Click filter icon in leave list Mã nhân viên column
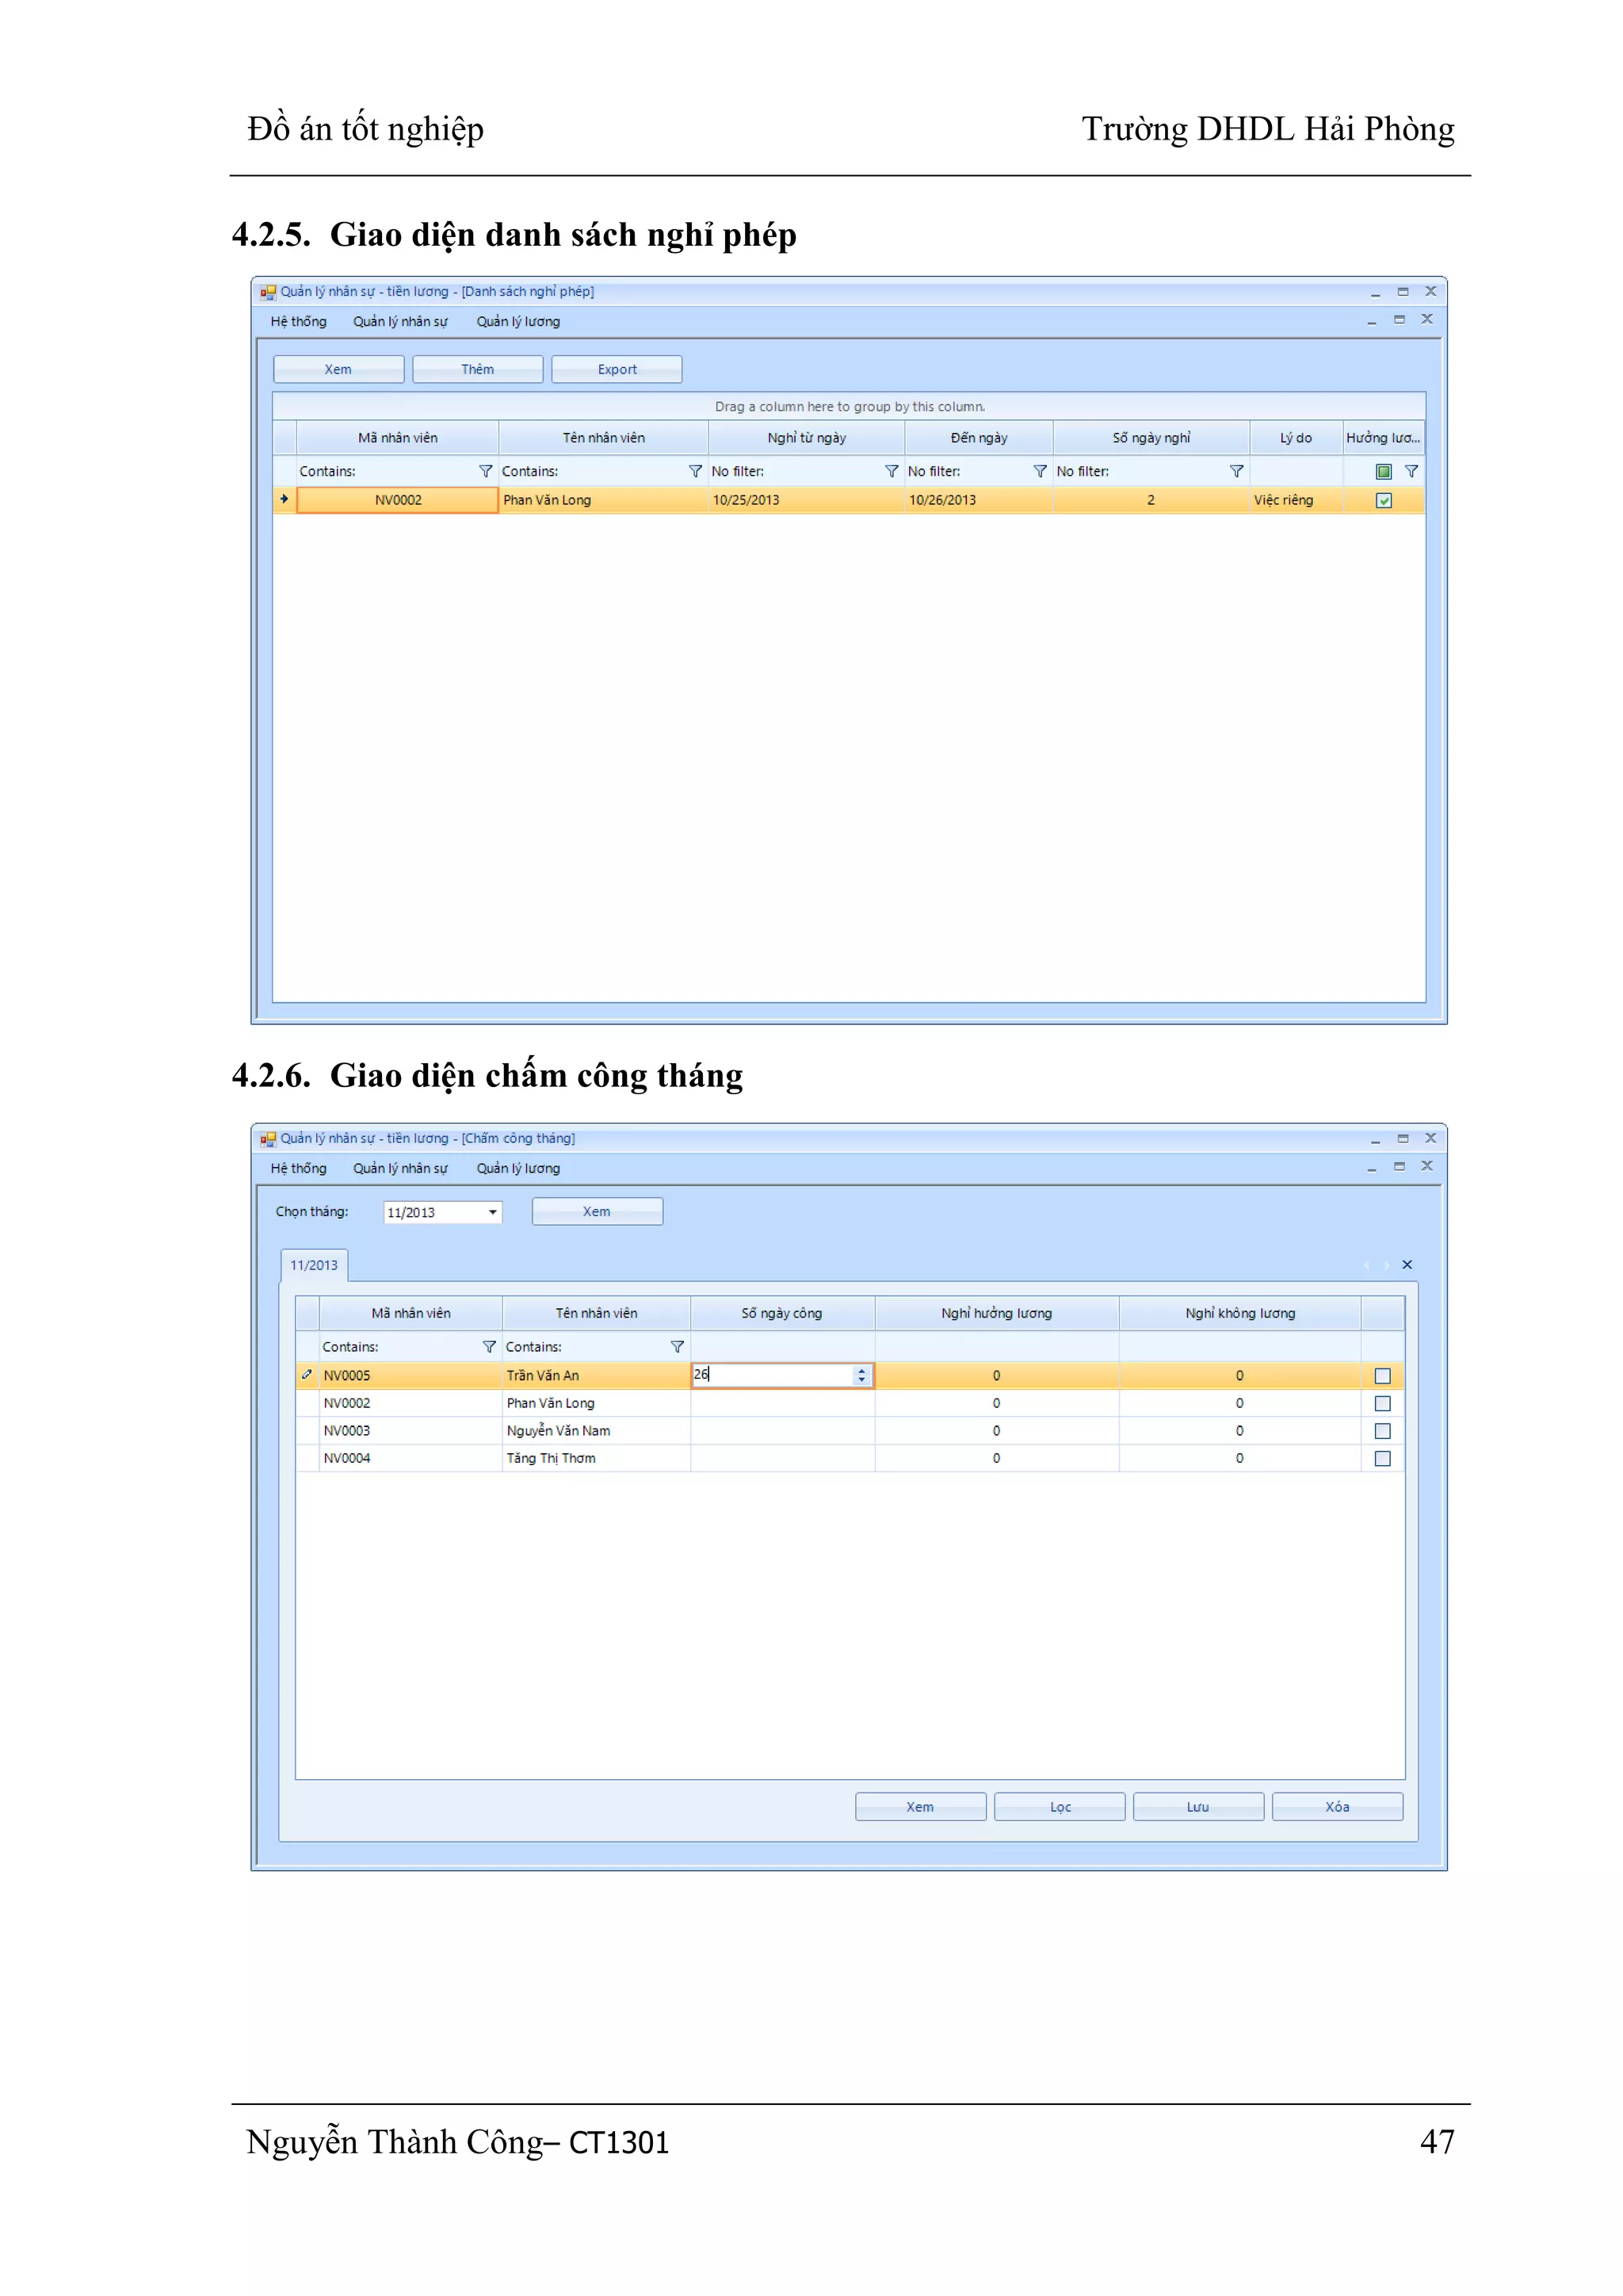This screenshot has width=1623, height=2296. point(486,471)
